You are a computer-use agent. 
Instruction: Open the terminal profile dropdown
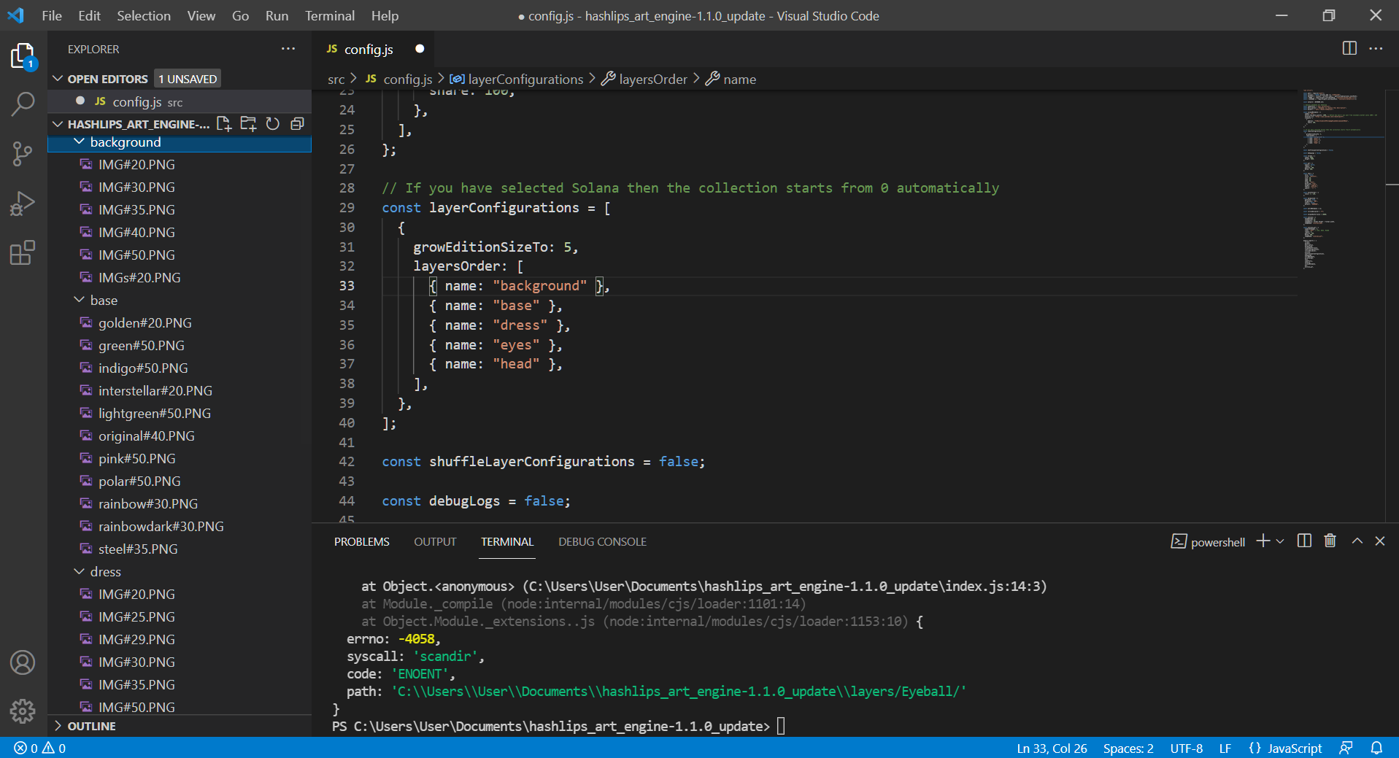click(1281, 541)
